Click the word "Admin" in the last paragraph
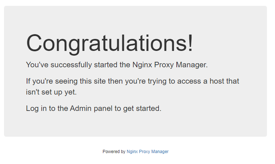The width and height of the screenshot is (275, 164). click(81, 108)
